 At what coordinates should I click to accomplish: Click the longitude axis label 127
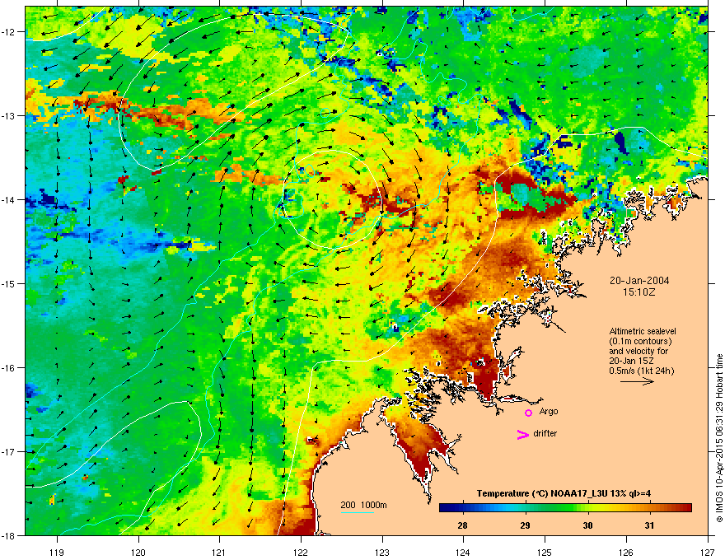(708, 552)
